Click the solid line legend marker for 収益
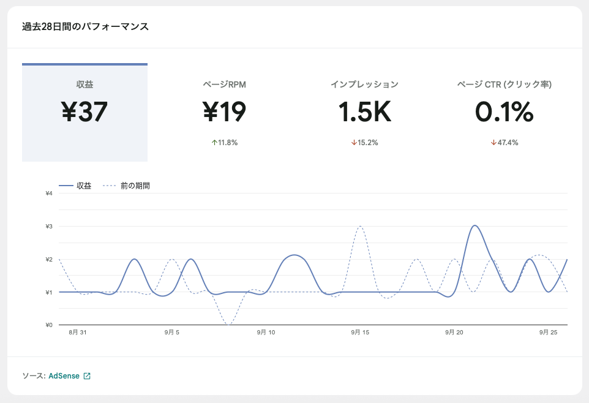 pos(66,186)
